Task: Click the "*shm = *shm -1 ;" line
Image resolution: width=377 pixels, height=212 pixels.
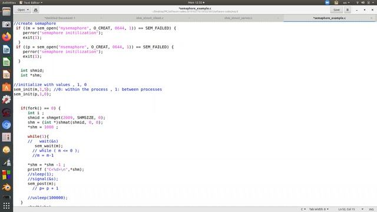Action: coord(47,165)
